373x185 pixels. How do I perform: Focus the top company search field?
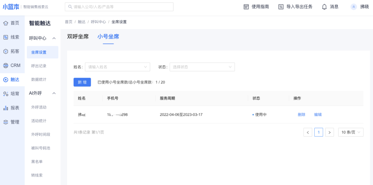[119, 7]
